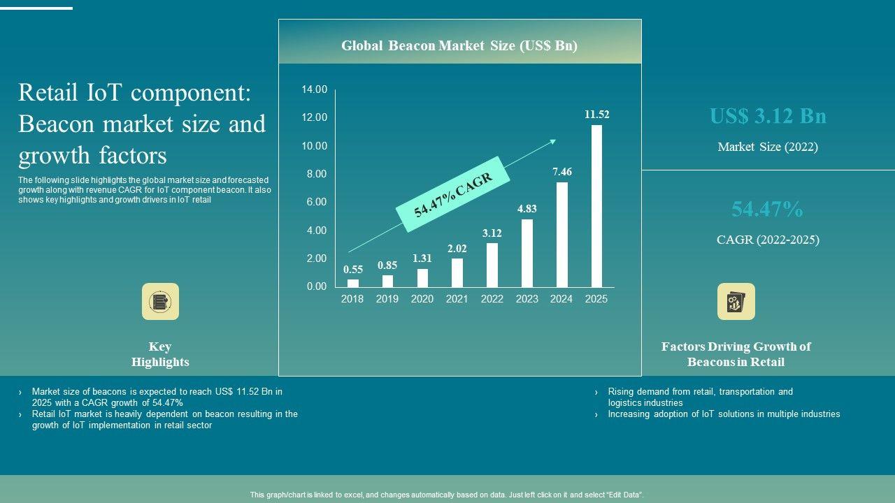The height and width of the screenshot is (503, 895).
Task: Click the market size of beacons bullet
Action: [157, 397]
